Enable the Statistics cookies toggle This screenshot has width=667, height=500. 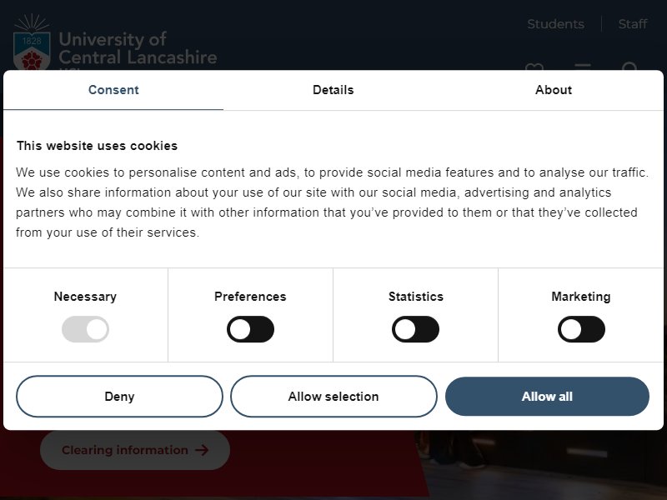pos(415,329)
